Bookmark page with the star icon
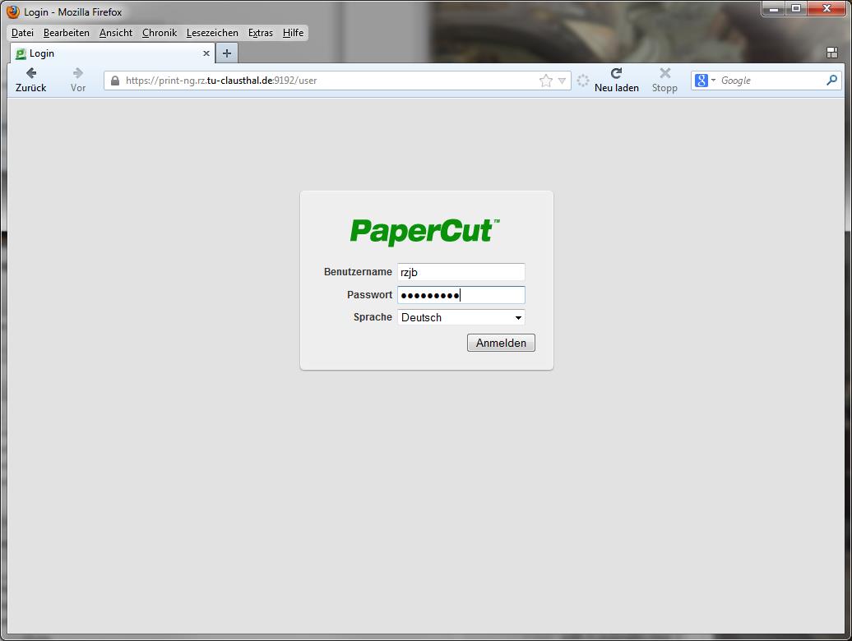This screenshot has width=852, height=641. click(545, 81)
